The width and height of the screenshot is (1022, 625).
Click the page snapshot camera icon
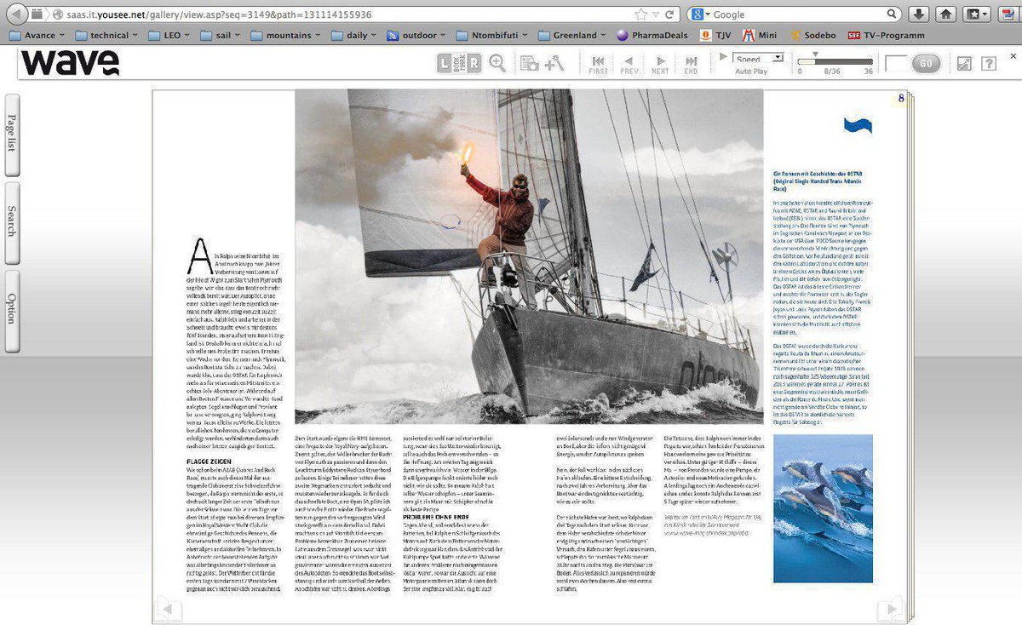(529, 63)
